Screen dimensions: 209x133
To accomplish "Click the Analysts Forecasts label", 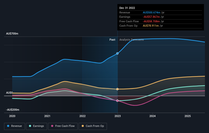I will coord(131,40).
